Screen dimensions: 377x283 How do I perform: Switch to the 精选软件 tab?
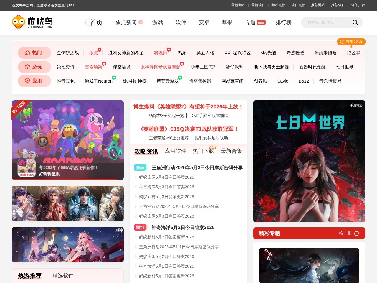63,276
